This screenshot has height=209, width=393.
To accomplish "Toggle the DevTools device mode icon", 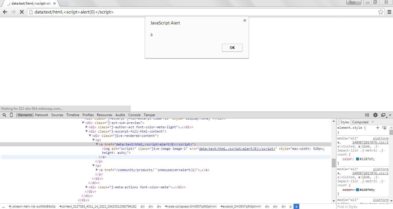I will [x=11, y=115].
